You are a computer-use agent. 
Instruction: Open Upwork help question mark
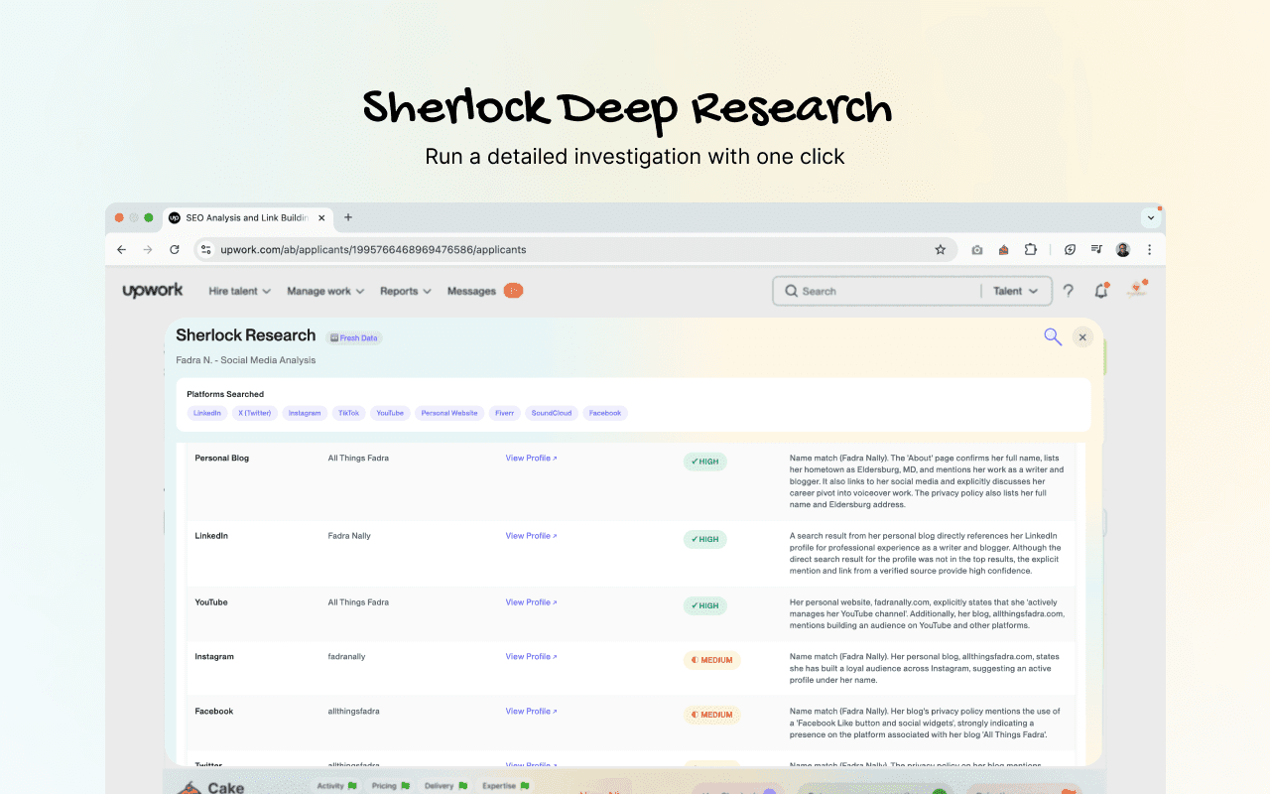tap(1069, 291)
